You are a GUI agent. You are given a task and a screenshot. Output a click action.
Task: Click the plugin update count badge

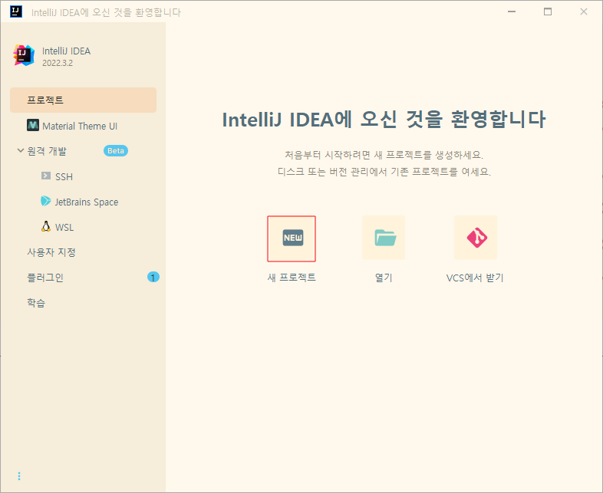click(x=153, y=277)
